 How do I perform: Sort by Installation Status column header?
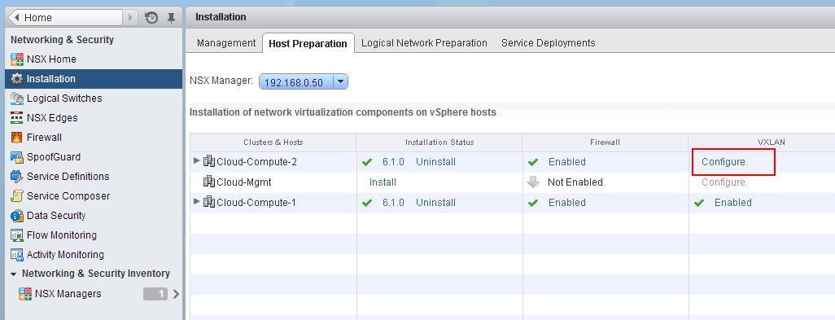click(439, 142)
